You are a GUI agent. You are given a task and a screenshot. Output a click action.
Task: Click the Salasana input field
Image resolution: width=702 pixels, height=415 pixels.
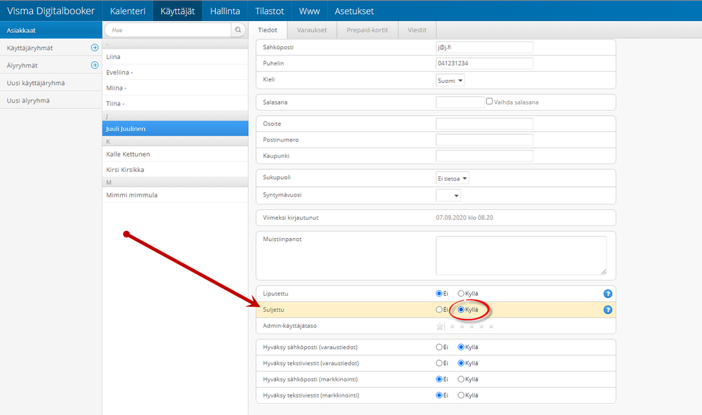(x=460, y=102)
